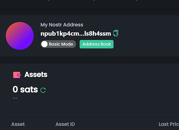Sort by the Asset ID column header

pos(65,124)
